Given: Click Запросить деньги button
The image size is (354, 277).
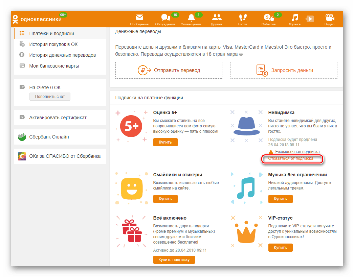Looking at the screenshot, I should (284, 70).
